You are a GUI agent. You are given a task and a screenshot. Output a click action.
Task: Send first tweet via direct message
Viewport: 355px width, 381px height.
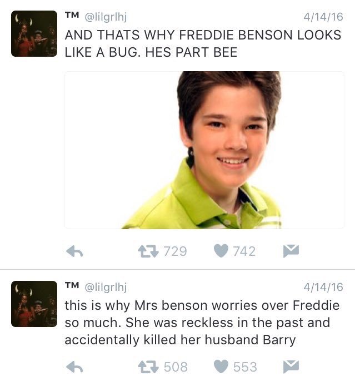pyautogui.click(x=291, y=251)
